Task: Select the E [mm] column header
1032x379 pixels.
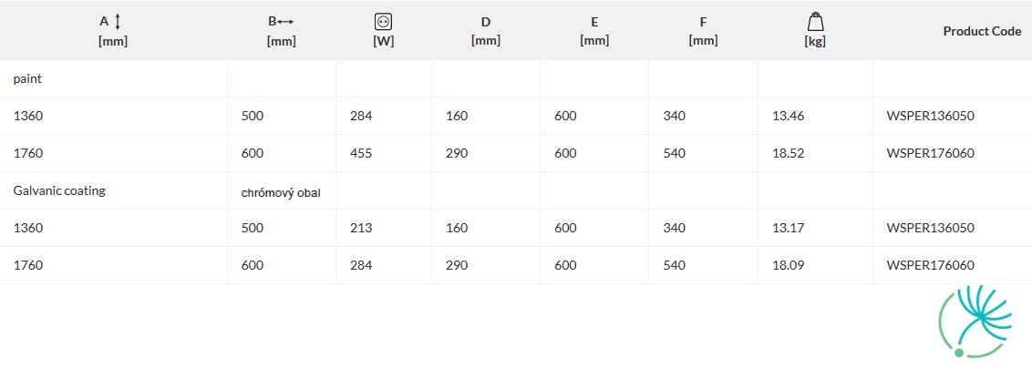Action: [594, 30]
